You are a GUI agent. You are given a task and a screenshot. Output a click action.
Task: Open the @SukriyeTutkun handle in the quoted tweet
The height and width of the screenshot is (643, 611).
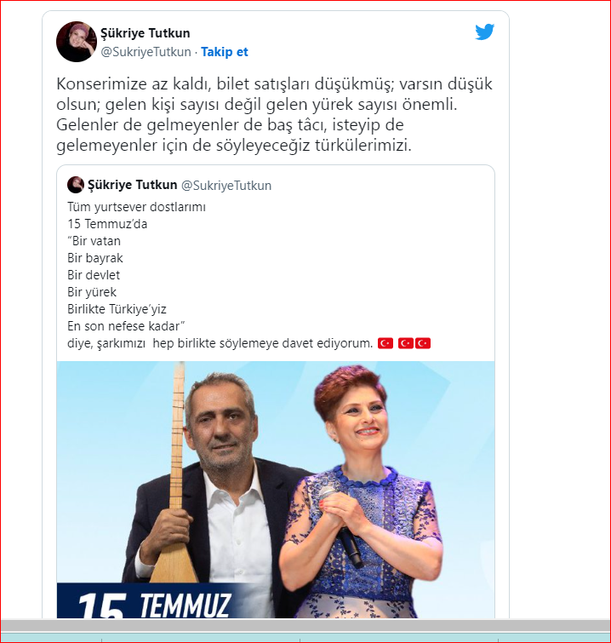[226, 186]
